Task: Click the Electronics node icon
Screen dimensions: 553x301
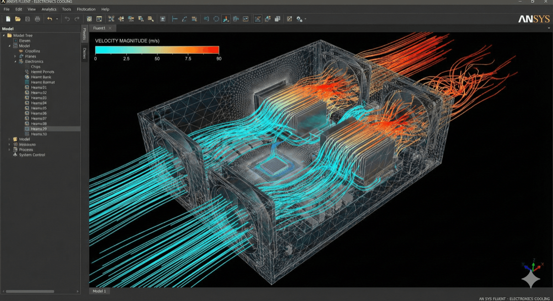Action: pyautogui.click(x=21, y=61)
